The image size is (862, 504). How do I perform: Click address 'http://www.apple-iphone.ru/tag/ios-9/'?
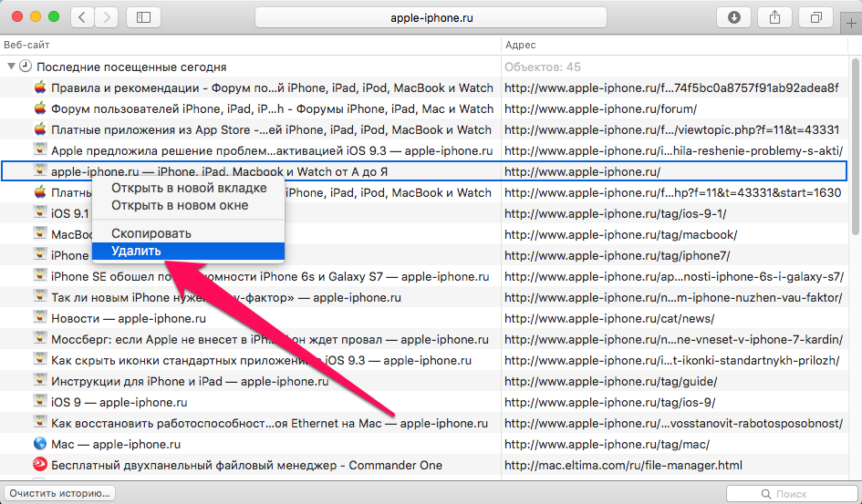(x=609, y=403)
